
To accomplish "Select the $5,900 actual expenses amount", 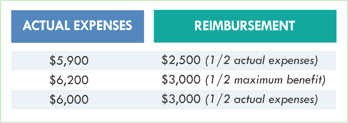I will click(x=69, y=61).
